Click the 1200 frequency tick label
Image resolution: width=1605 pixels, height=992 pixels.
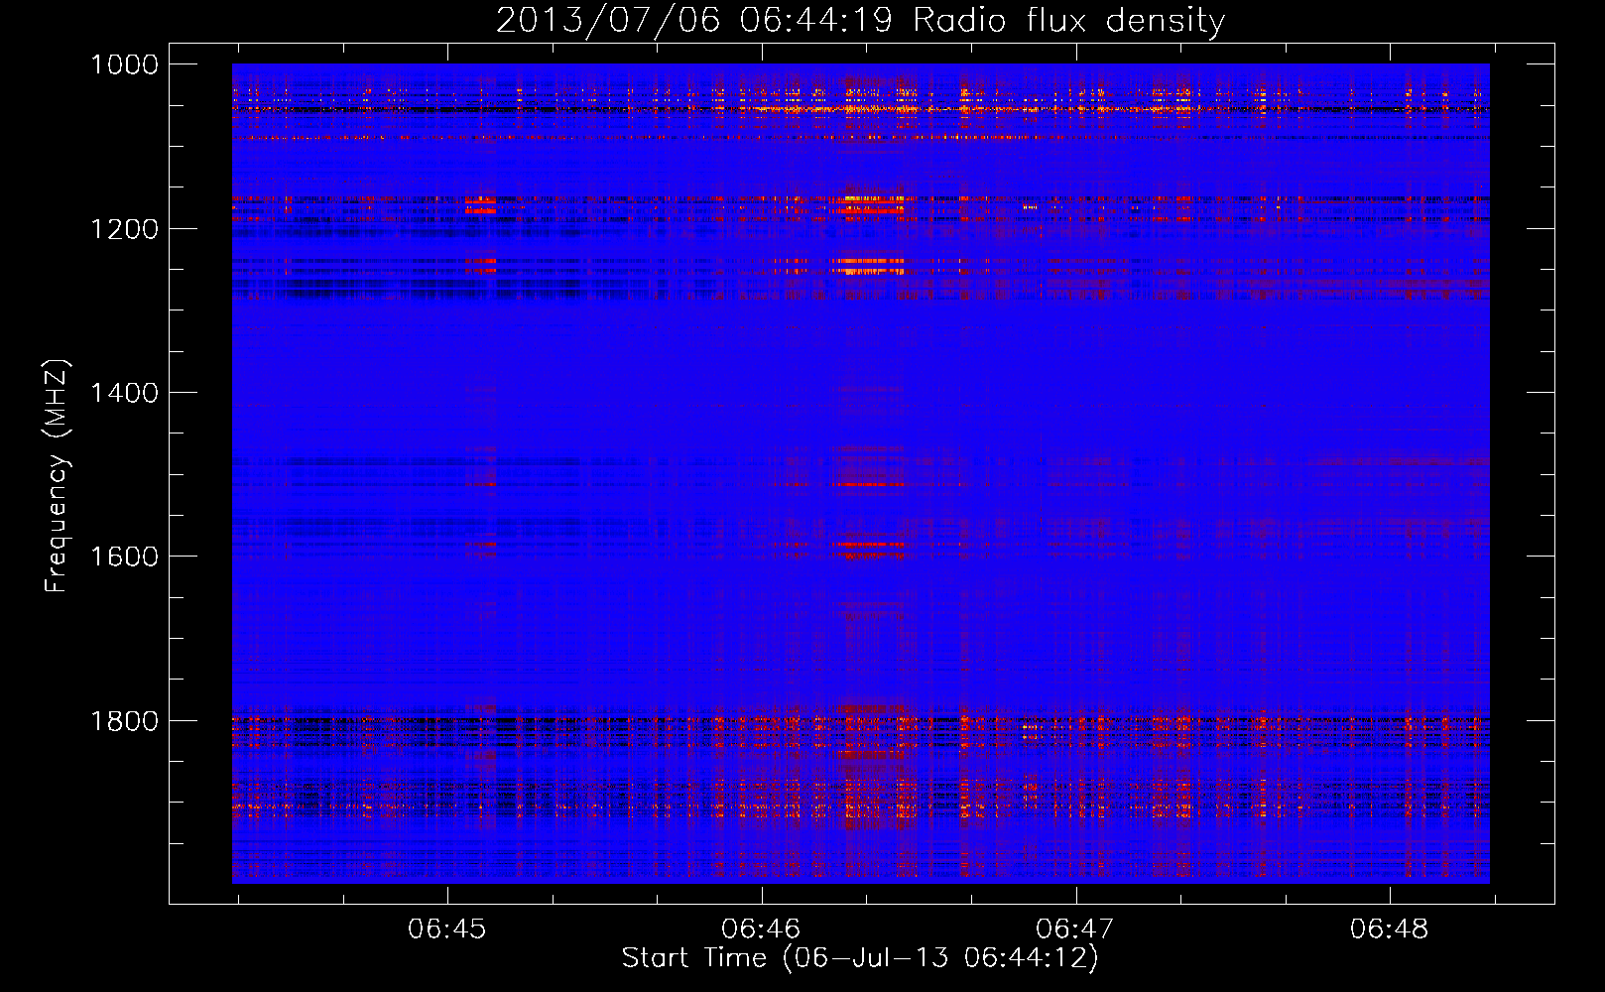(x=124, y=229)
